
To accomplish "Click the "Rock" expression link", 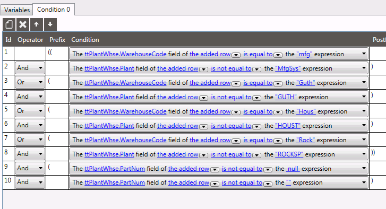I will point(305,140).
